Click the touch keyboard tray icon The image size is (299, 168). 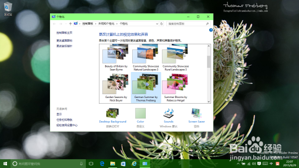265,164
